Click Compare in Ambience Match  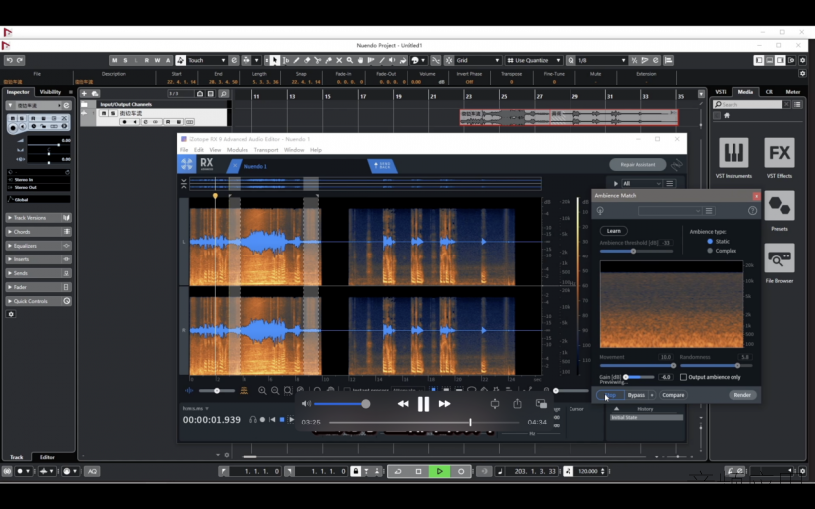(x=673, y=395)
